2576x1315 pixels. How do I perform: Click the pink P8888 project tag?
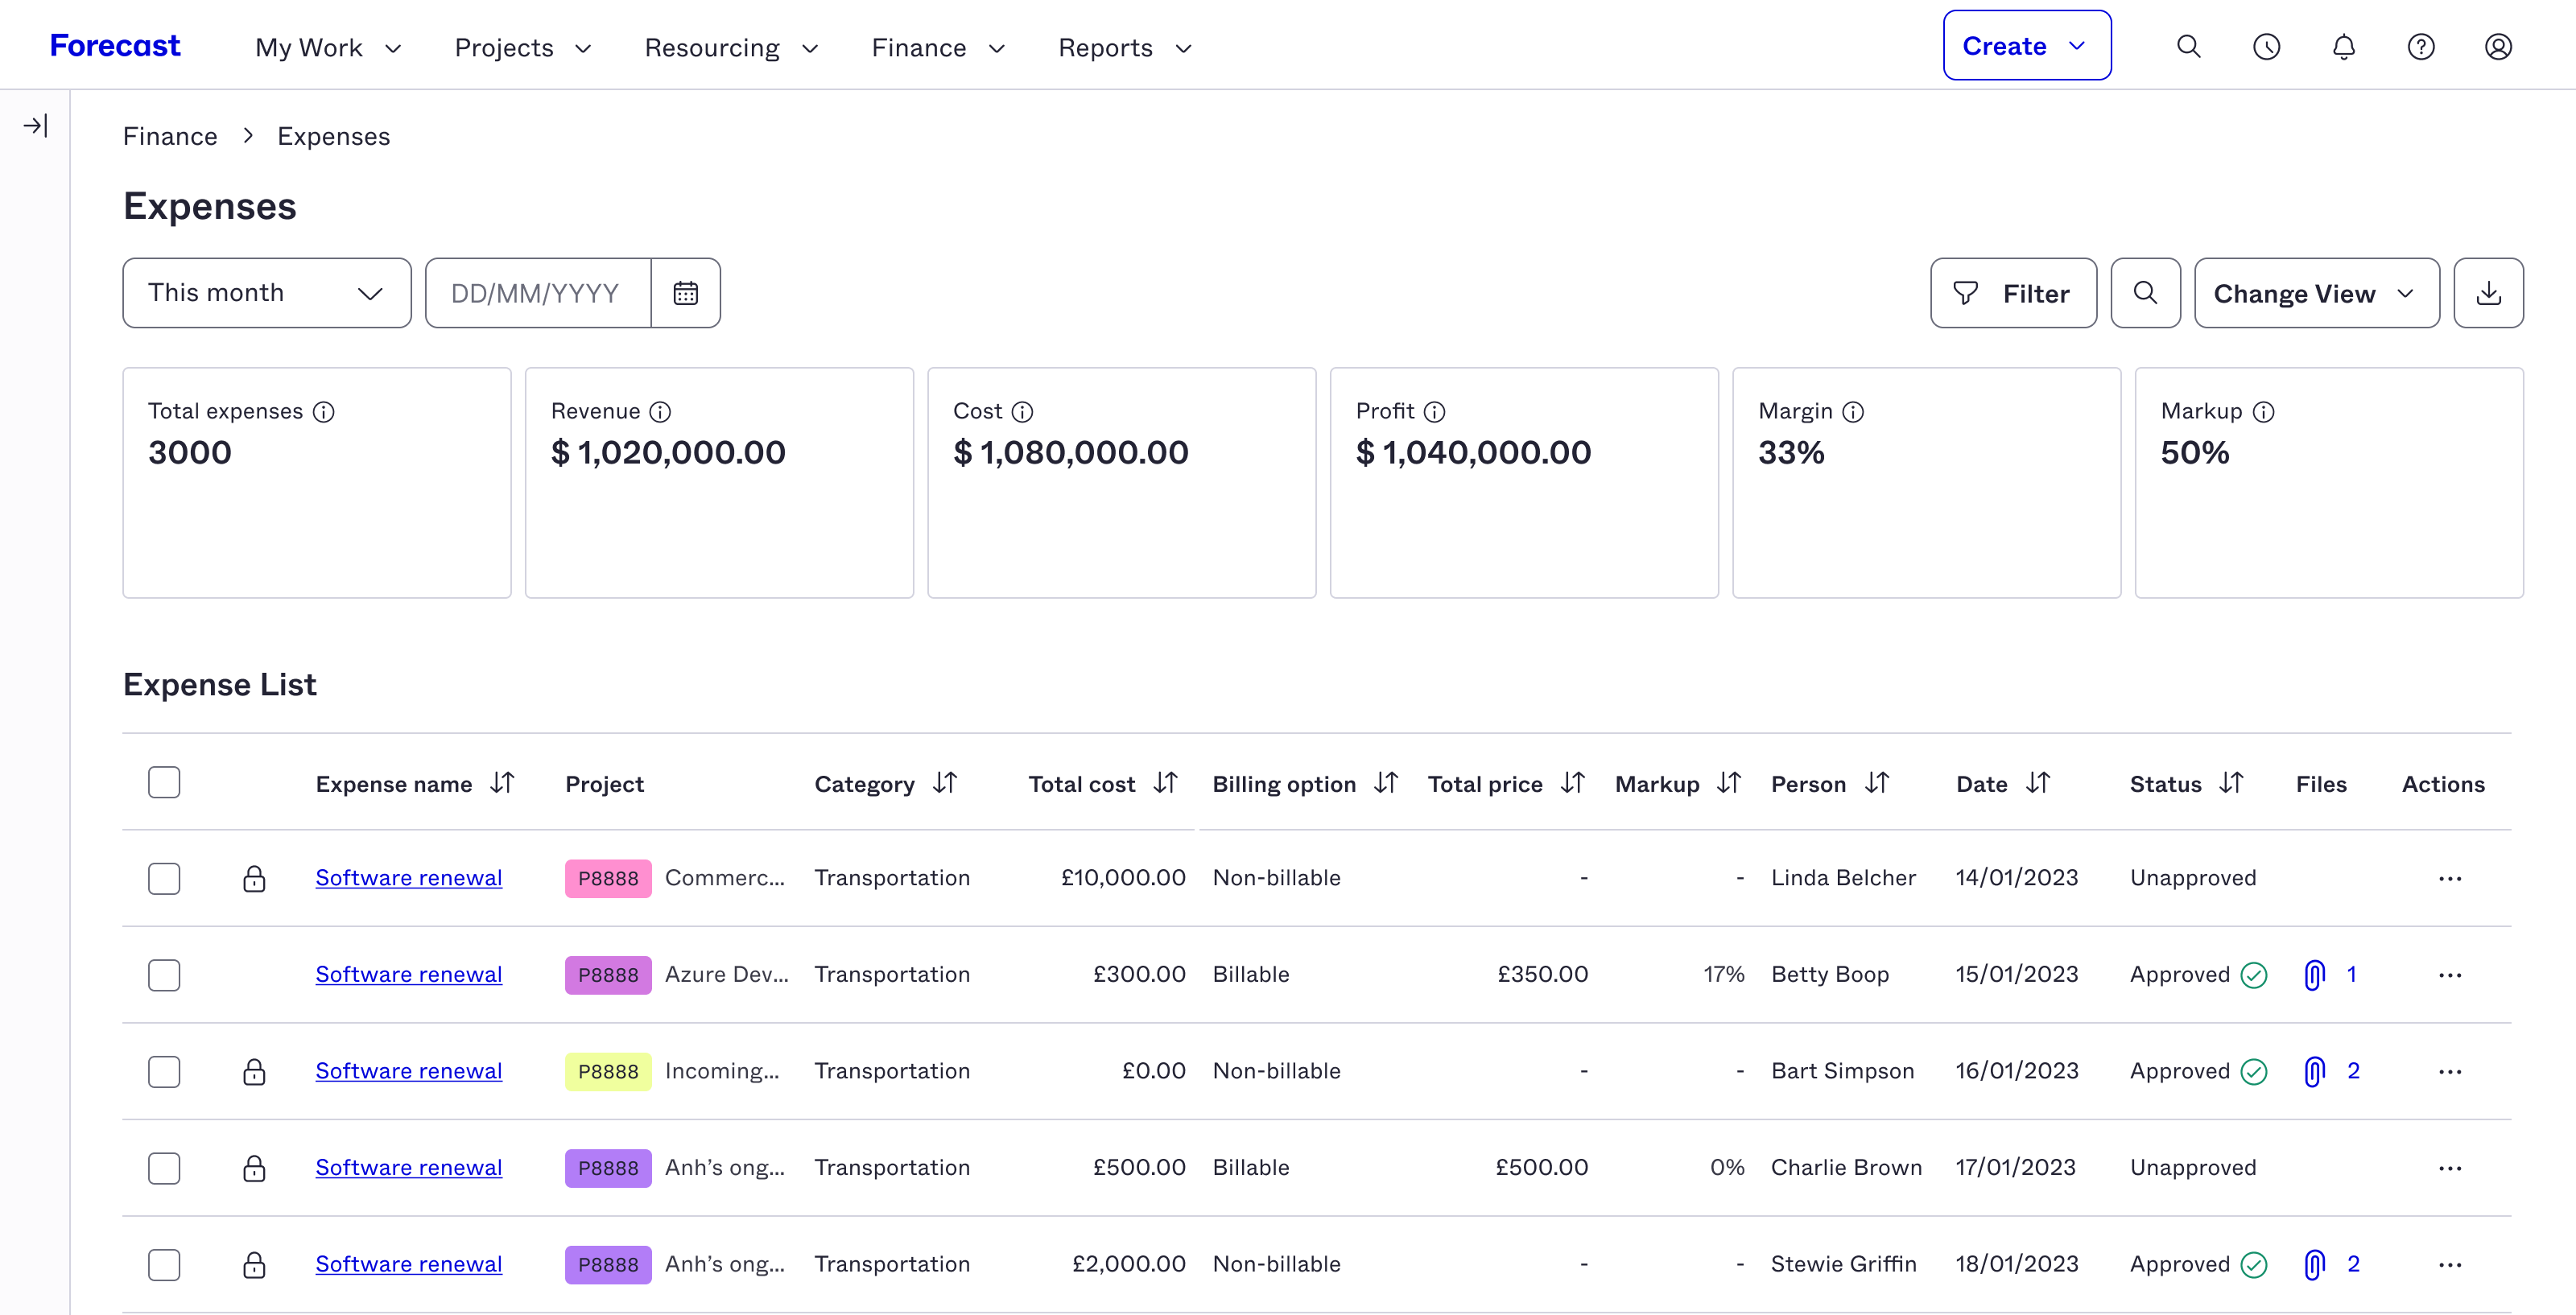(x=607, y=877)
